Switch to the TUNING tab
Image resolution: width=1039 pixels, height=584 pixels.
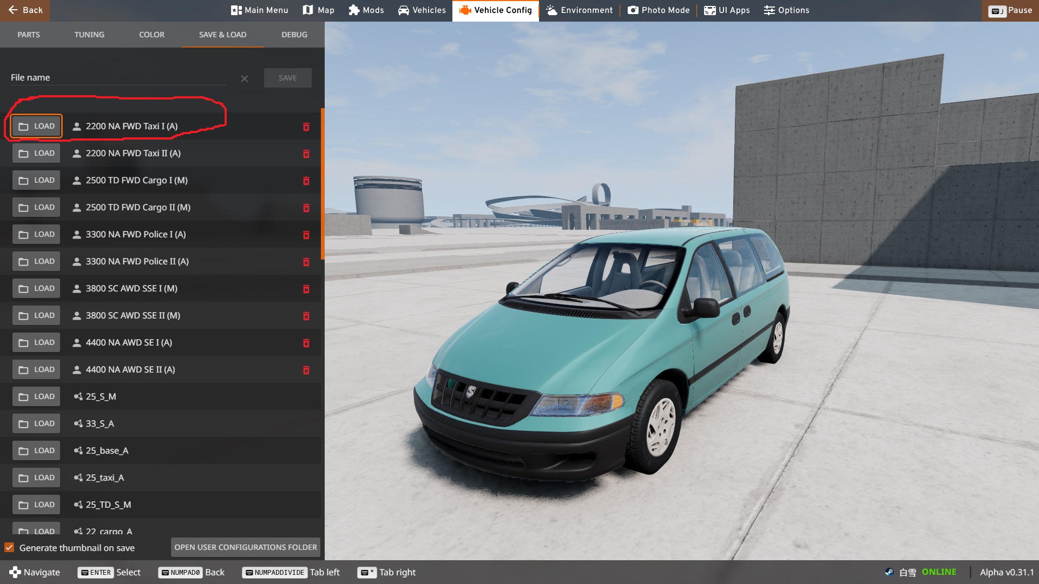pyautogui.click(x=89, y=35)
